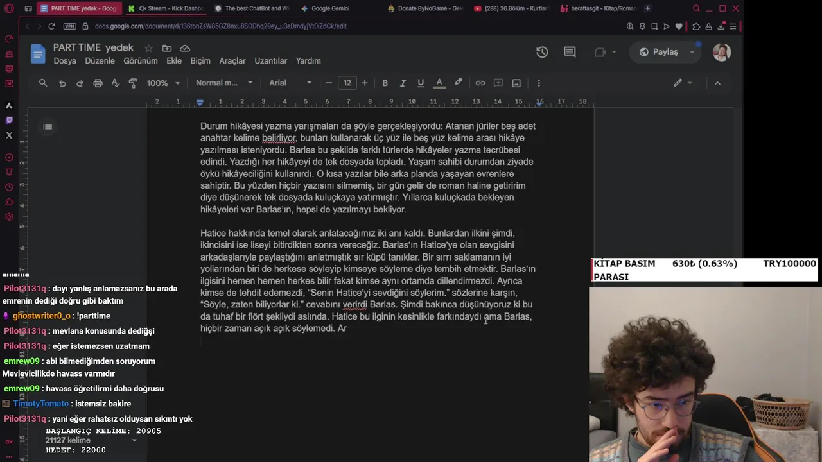The width and height of the screenshot is (822, 462).
Task: Open the Ekle menu
Action: coord(174,61)
